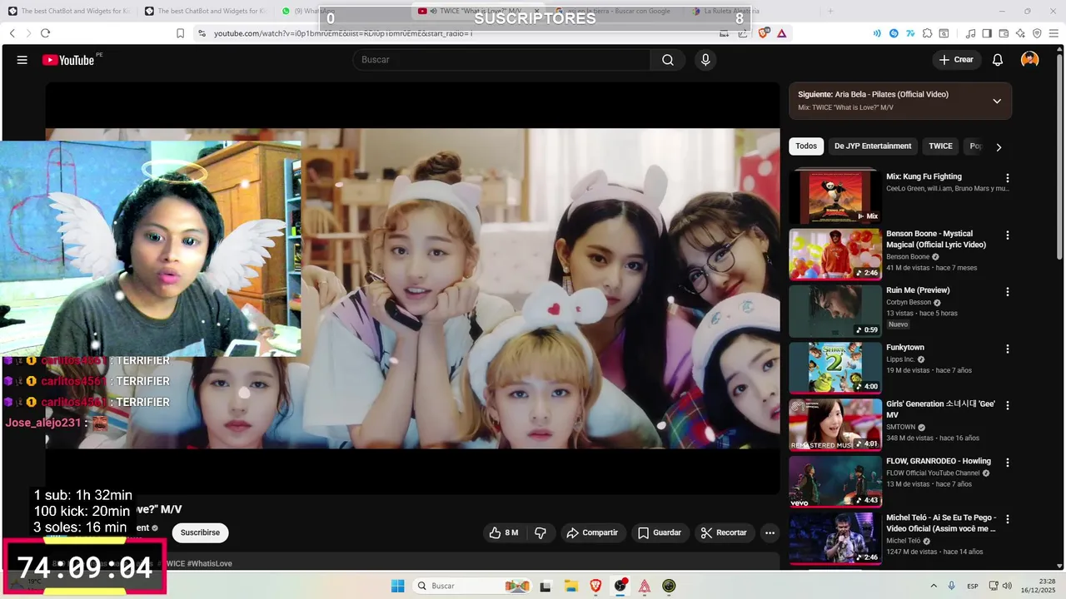Open the Ruin Me (Preview) video title
Image resolution: width=1066 pixels, height=599 pixels.
(918, 290)
